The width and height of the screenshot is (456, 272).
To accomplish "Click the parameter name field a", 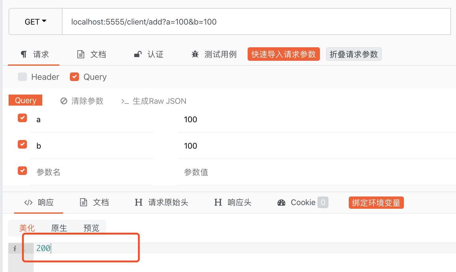I will point(91,120).
